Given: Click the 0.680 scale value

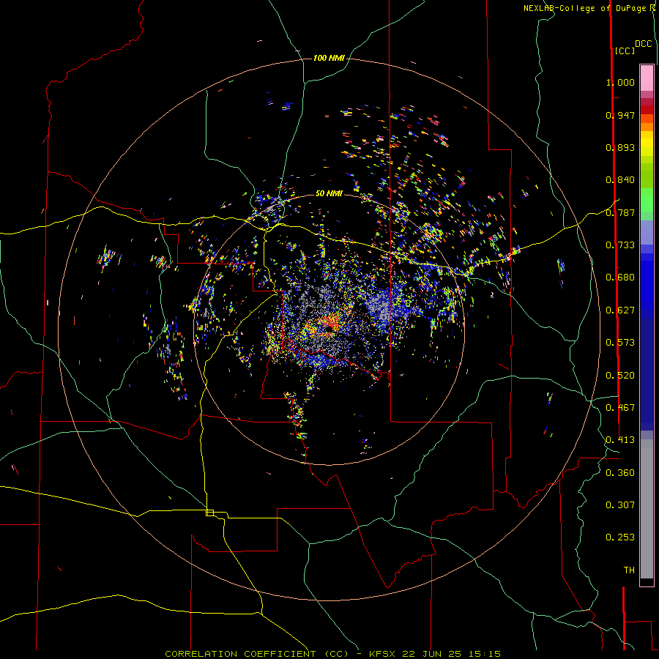Looking at the screenshot, I should 620,278.
